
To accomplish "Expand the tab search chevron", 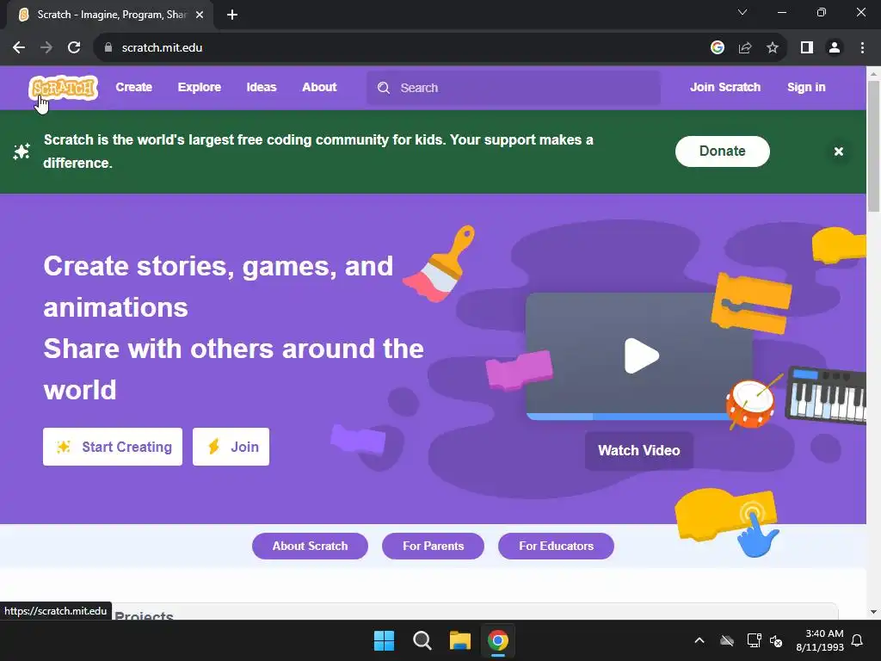I will pyautogui.click(x=742, y=12).
